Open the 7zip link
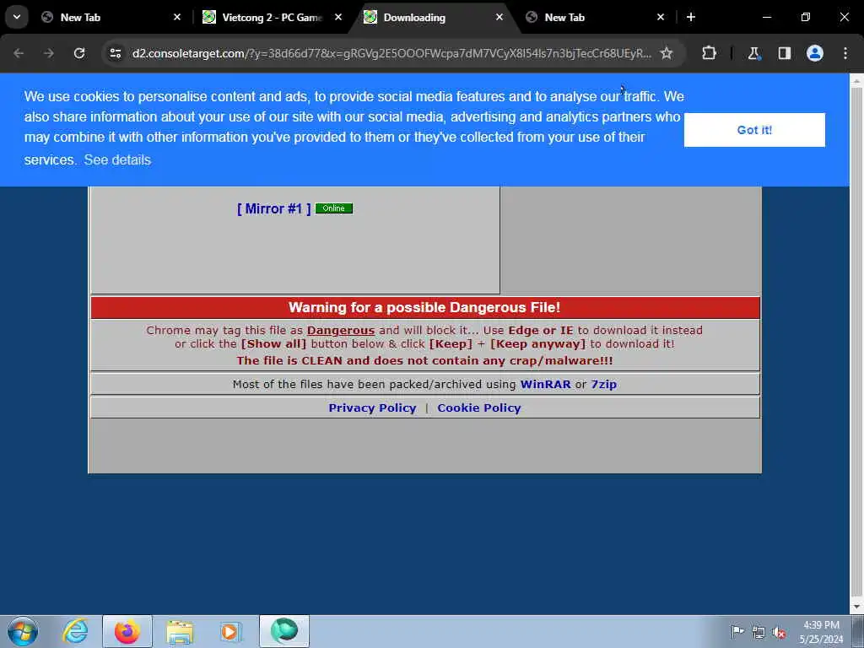 pos(604,384)
